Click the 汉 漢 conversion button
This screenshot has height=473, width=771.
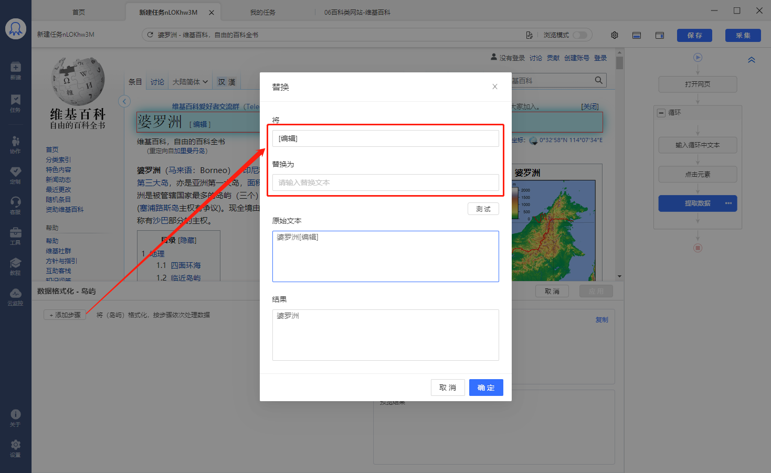[227, 82]
